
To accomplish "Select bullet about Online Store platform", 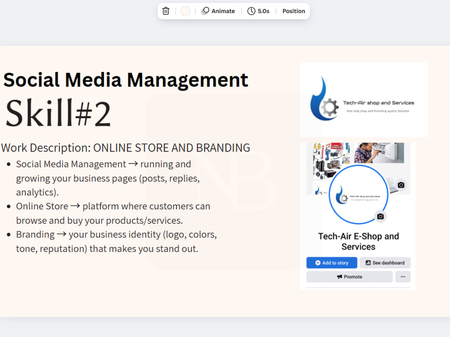I will pyautogui.click(x=113, y=213).
